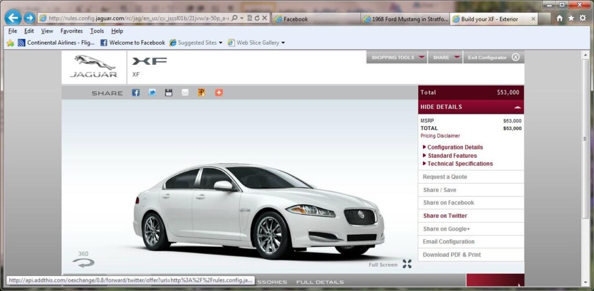Click into the URL address field
Viewport: 594px width, 291px height.
[139, 18]
